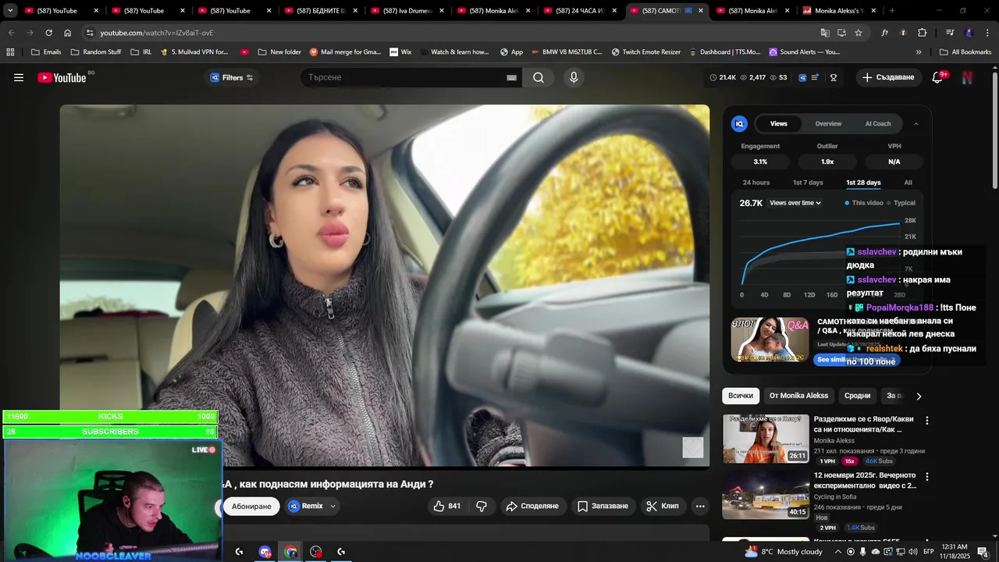Open 'Разделихме се с Явор' video thumbnail
Viewport: 999px width, 562px height.
tap(766, 438)
